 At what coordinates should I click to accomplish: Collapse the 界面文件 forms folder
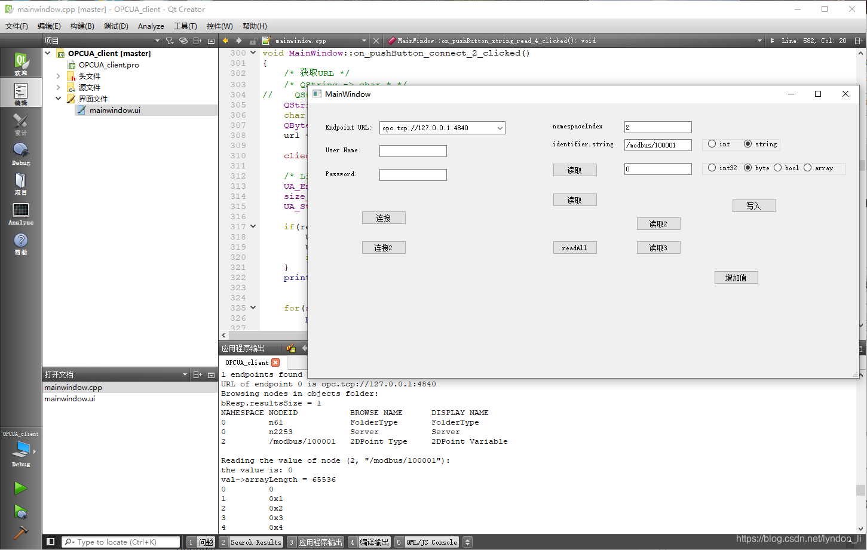[59, 99]
